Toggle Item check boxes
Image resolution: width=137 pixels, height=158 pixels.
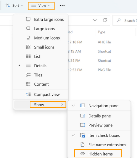[x=99, y=135]
